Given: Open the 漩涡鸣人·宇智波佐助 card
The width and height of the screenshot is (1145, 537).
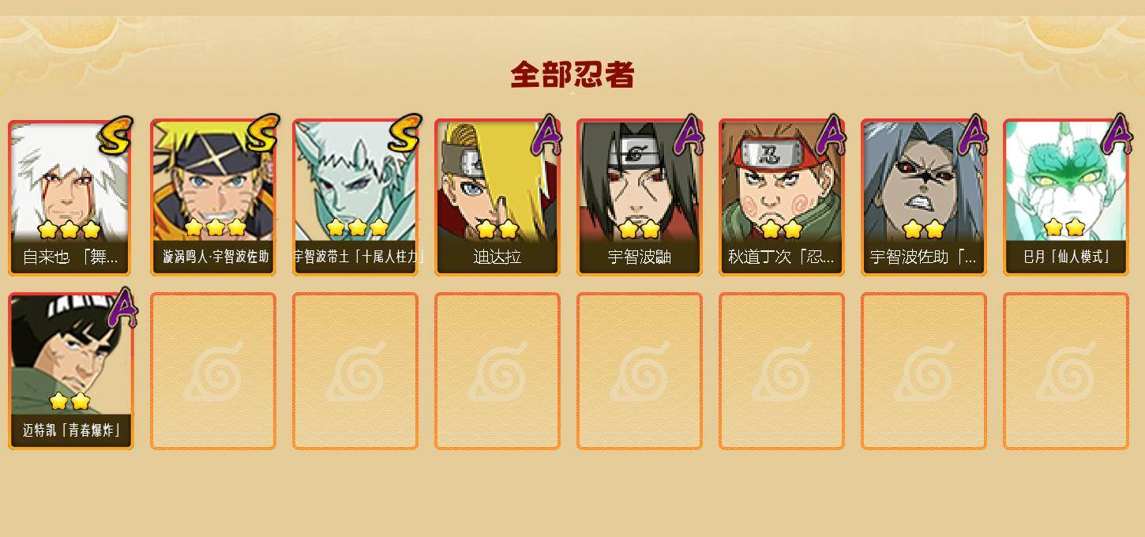Looking at the screenshot, I should click(213, 197).
